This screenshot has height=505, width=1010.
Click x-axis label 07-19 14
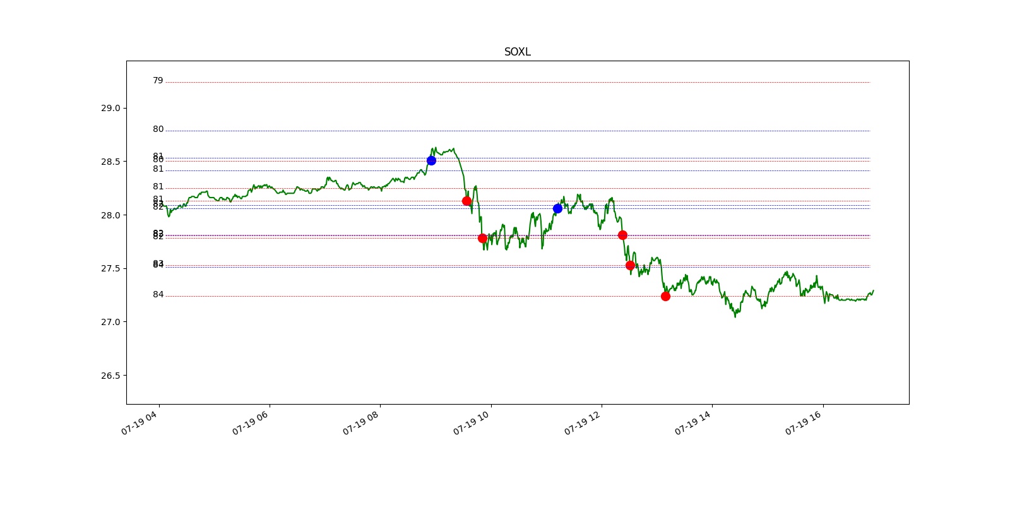tap(692, 423)
